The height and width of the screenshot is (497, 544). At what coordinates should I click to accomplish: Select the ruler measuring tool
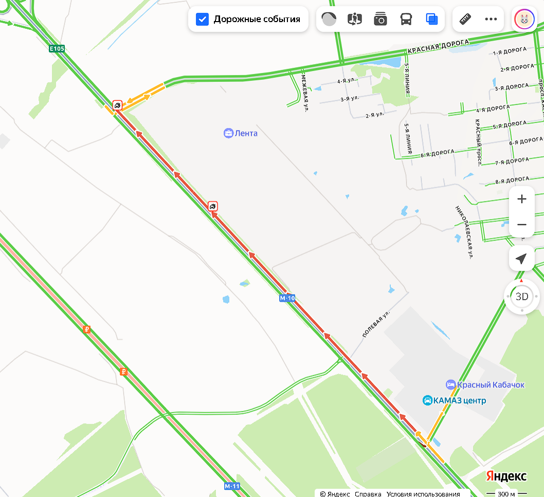(465, 19)
